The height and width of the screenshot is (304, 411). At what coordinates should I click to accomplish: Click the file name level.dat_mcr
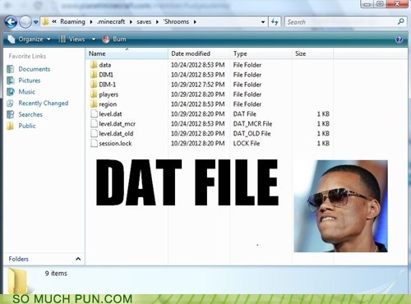click(x=118, y=124)
